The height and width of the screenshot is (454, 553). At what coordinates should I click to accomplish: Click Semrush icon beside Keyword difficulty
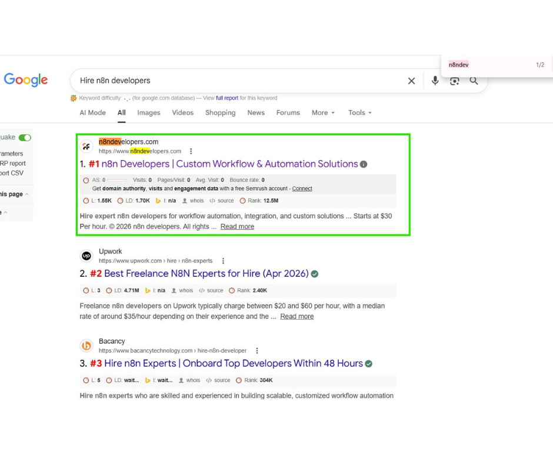[74, 98]
